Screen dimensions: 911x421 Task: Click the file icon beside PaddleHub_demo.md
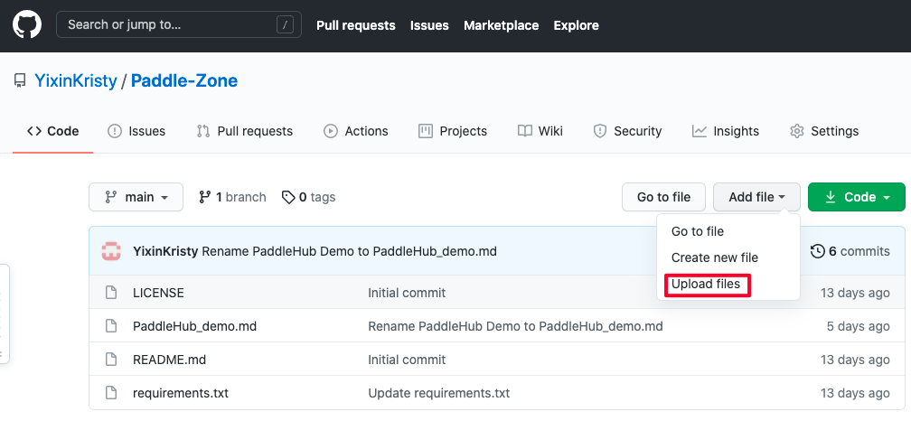click(110, 326)
